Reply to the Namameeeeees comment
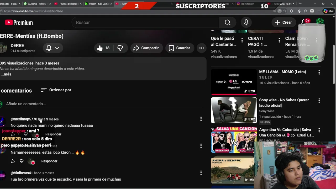Viewport: 336px width, 189px height. [x=49, y=161]
